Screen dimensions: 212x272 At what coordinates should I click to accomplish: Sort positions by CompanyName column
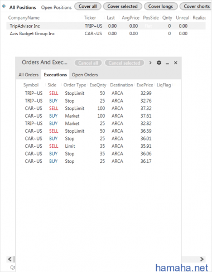pos(24,18)
